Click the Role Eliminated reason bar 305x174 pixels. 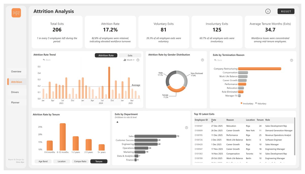pos(241,92)
